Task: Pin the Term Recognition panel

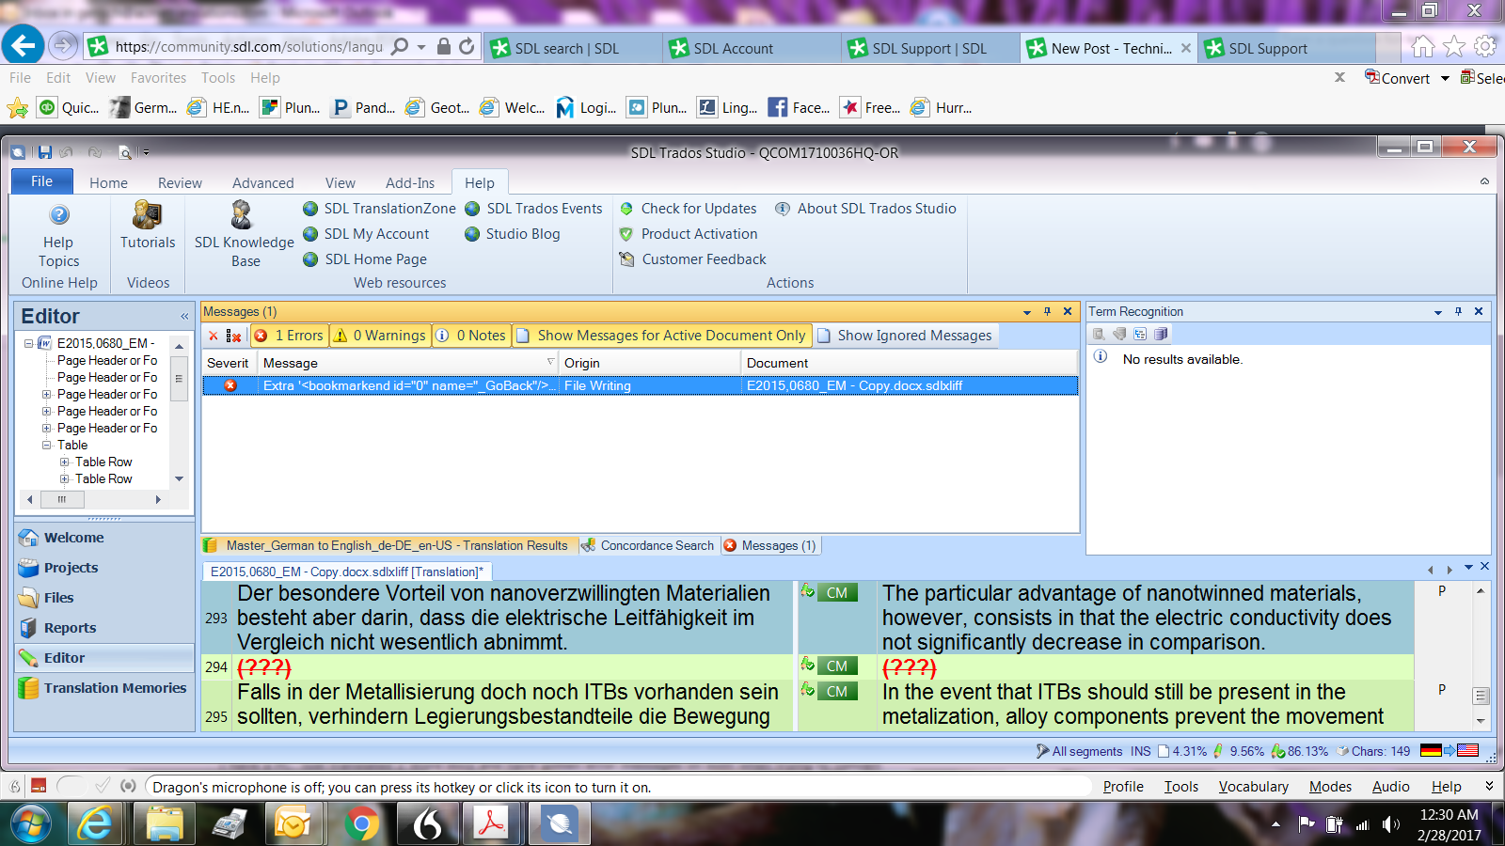Action: tap(1458, 311)
